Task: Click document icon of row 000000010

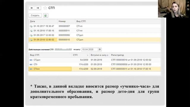Action: [x=31, y=40]
